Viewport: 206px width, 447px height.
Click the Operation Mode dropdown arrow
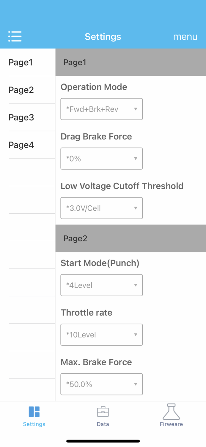click(136, 109)
